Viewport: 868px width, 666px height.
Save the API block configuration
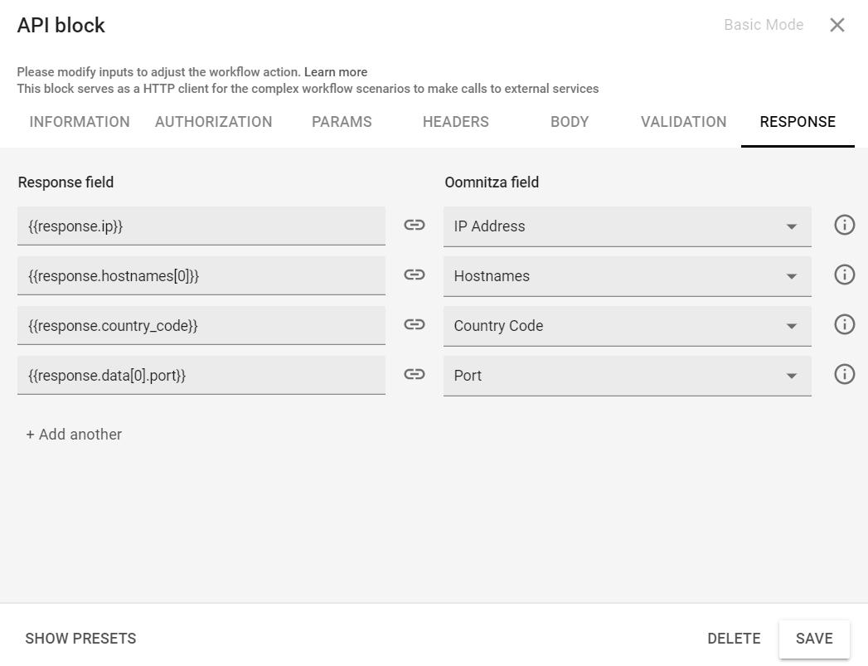(x=814, y=639)
